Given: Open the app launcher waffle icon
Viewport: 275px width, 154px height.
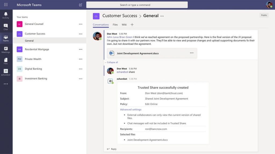Looking at the screenshot, I should click(x=6, y=5).
